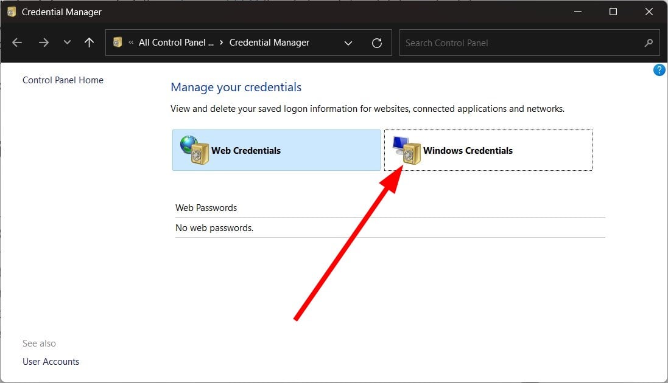Open the recent locations dropdown

click(67, 43)
